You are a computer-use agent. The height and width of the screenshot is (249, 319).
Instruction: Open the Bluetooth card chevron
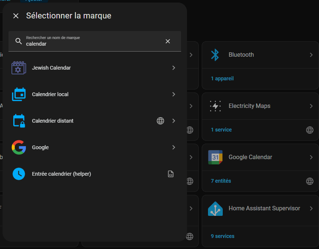(311, 55)
